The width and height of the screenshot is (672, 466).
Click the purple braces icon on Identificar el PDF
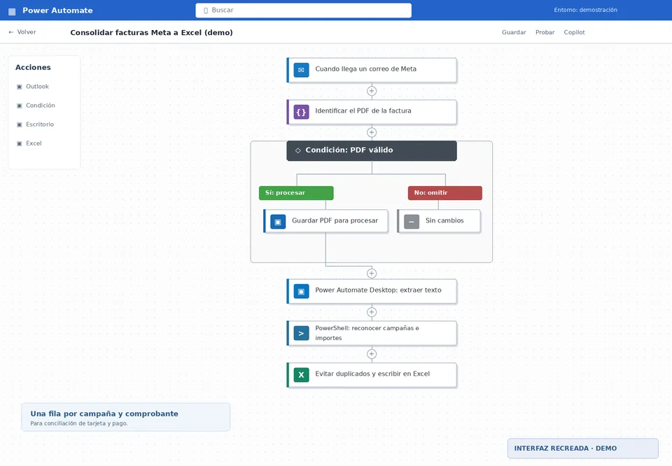coord(301,112)
